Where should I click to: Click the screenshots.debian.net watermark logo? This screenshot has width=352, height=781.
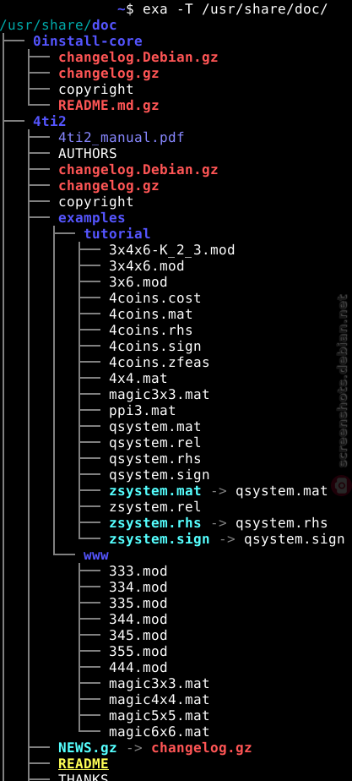tap(343, 485)
